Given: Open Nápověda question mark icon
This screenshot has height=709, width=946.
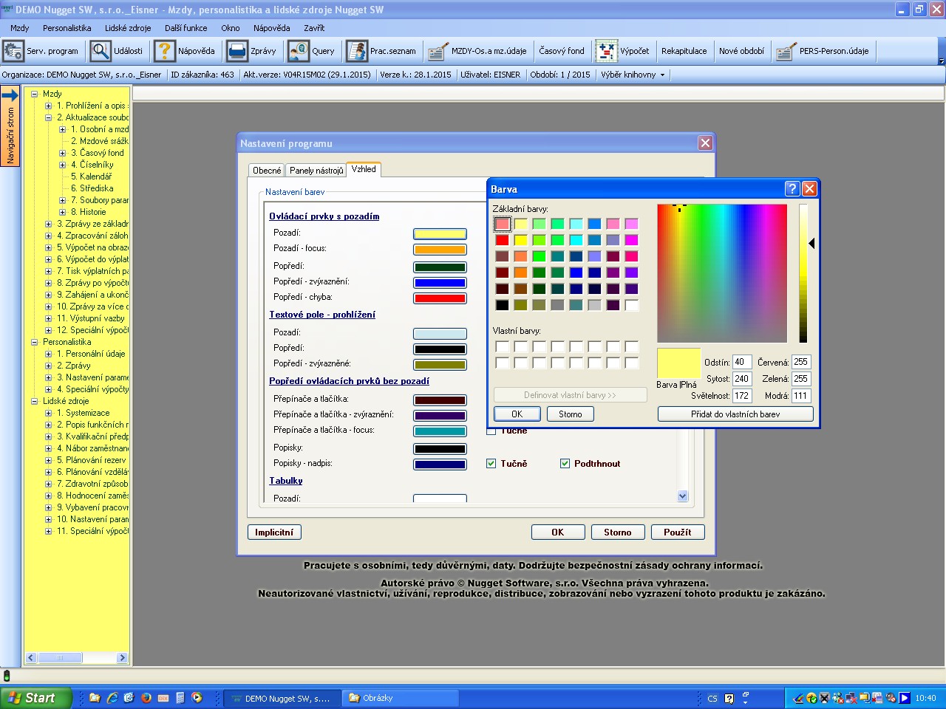Looking at the screenshot, I should coord(165,51).
